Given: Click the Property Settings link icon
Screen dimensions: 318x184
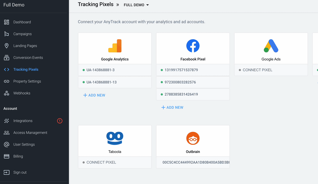Looking at the screenshot, I should pos(7,81).
